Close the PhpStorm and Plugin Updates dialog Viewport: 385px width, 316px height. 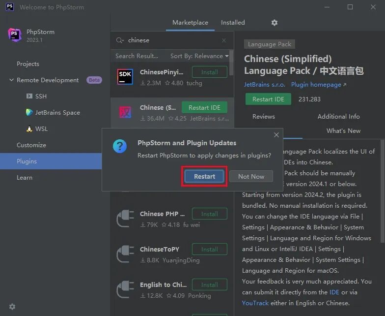tap(276, 135)
